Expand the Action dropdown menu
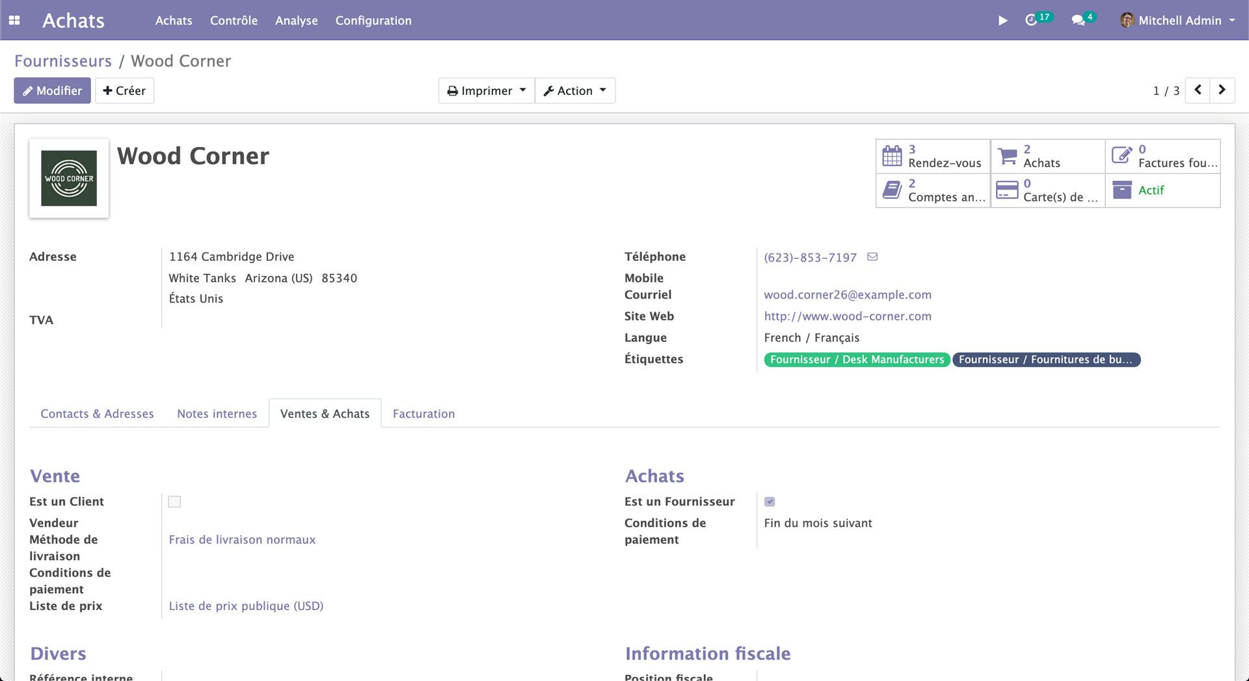This screenshot has height=681, width=1249. click(x=574, y=90)
